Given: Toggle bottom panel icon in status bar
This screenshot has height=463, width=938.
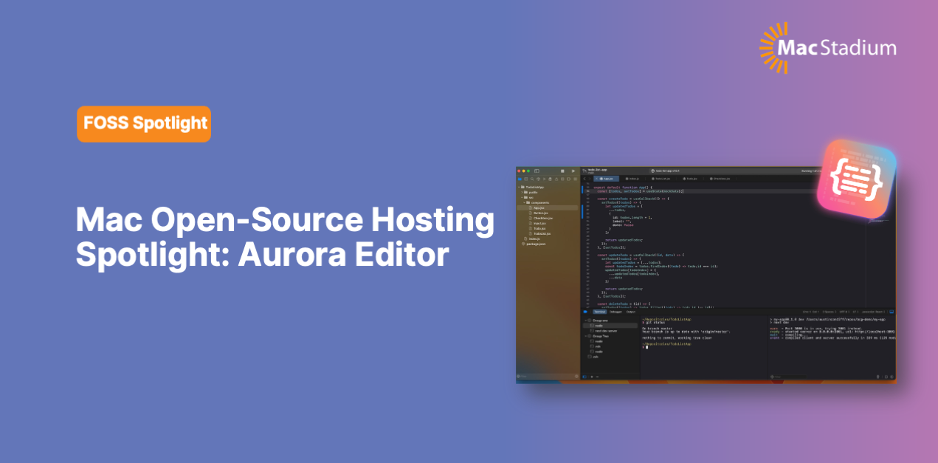Looking at the screenshot, I should (x=893, y=312).
